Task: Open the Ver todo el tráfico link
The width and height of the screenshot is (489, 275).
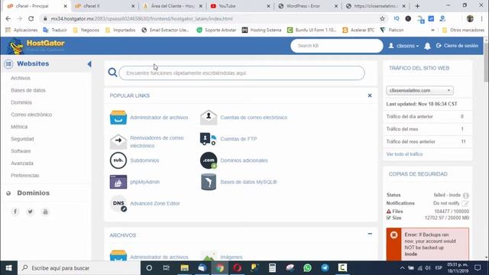Action: 404,154
